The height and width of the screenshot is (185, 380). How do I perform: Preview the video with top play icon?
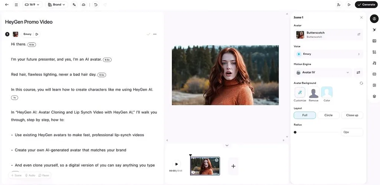pyautogui.click(x=349, y=4)
